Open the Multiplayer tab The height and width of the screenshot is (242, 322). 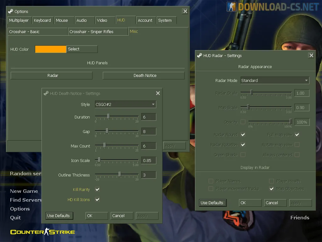click(19, 20)
